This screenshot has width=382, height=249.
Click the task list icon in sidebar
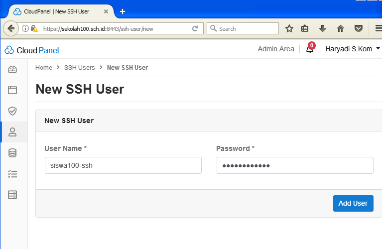coord(12,174)
